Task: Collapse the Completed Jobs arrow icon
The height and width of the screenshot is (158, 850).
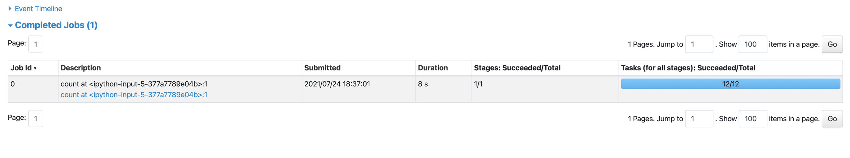Action: [10, 25]
